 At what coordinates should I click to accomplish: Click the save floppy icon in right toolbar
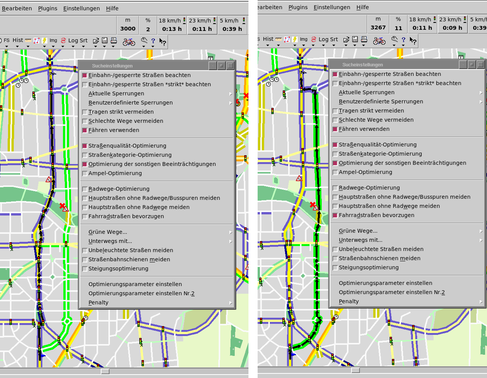[355, 39]
